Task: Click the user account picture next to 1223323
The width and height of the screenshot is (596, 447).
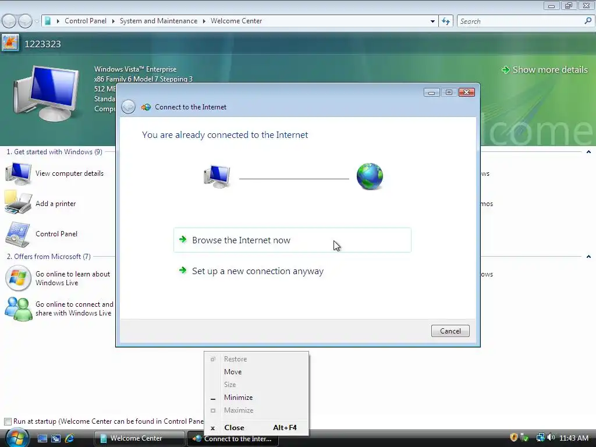Action: click(10, 42)
